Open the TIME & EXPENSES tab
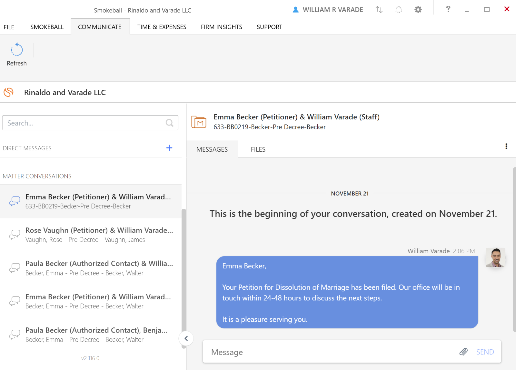The image size is (516, 370). pyautogui.click(x=162, y=27)
